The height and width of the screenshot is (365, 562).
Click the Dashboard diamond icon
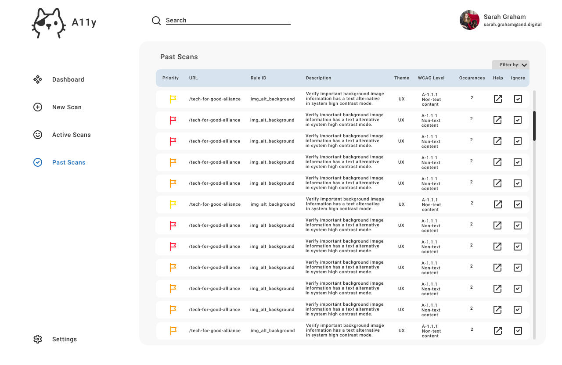pos(38,79)
